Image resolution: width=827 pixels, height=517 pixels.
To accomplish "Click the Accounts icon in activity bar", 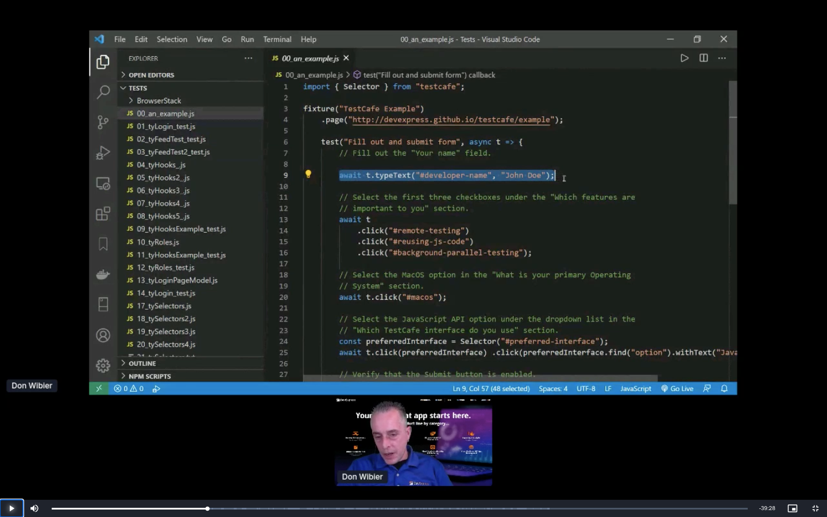I will [103, 335].
